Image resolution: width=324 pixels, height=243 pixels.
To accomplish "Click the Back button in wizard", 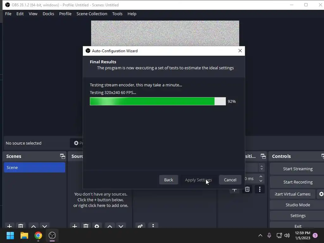I will click(x=169, y=180).
